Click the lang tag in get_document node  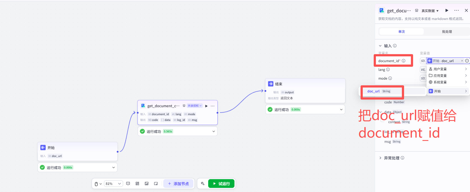177,114
